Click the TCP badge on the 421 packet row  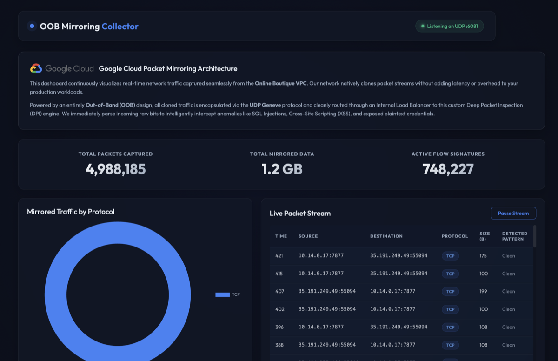pos(450,256)
